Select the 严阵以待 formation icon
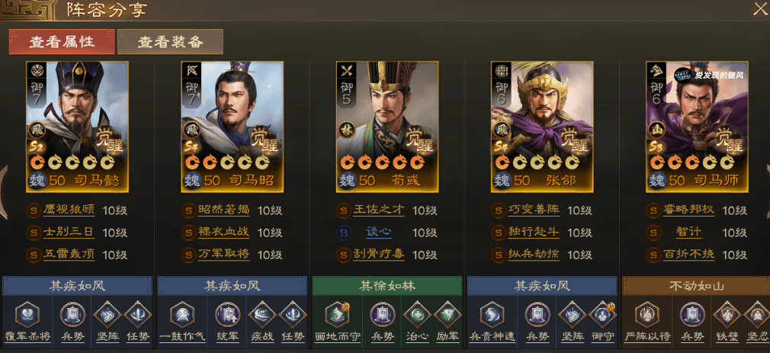The height and width of the screenshot is (353, 770). 646,314
